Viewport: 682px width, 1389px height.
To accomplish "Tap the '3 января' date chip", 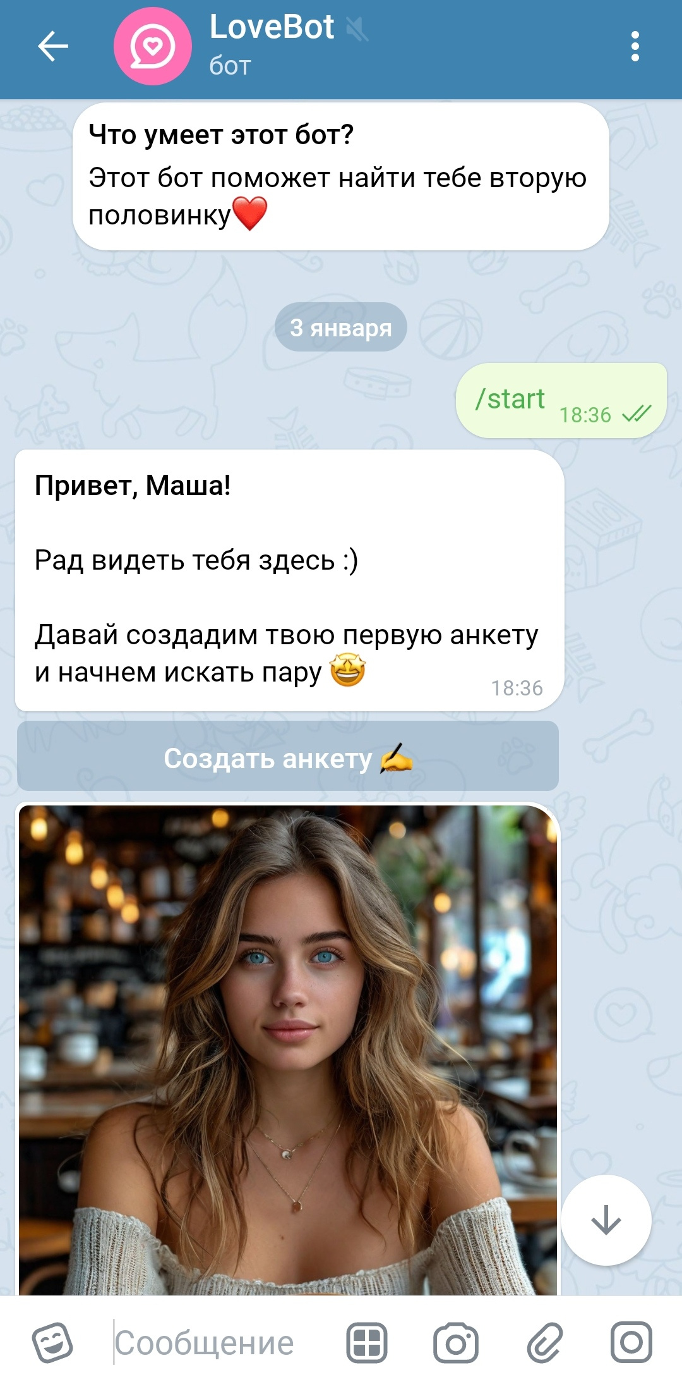I will click(341, 327).
